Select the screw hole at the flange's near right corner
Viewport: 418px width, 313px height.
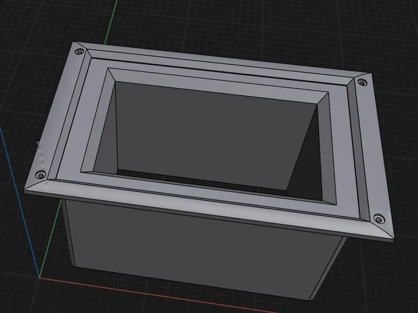pyautogui.click(x=379, y=219)
